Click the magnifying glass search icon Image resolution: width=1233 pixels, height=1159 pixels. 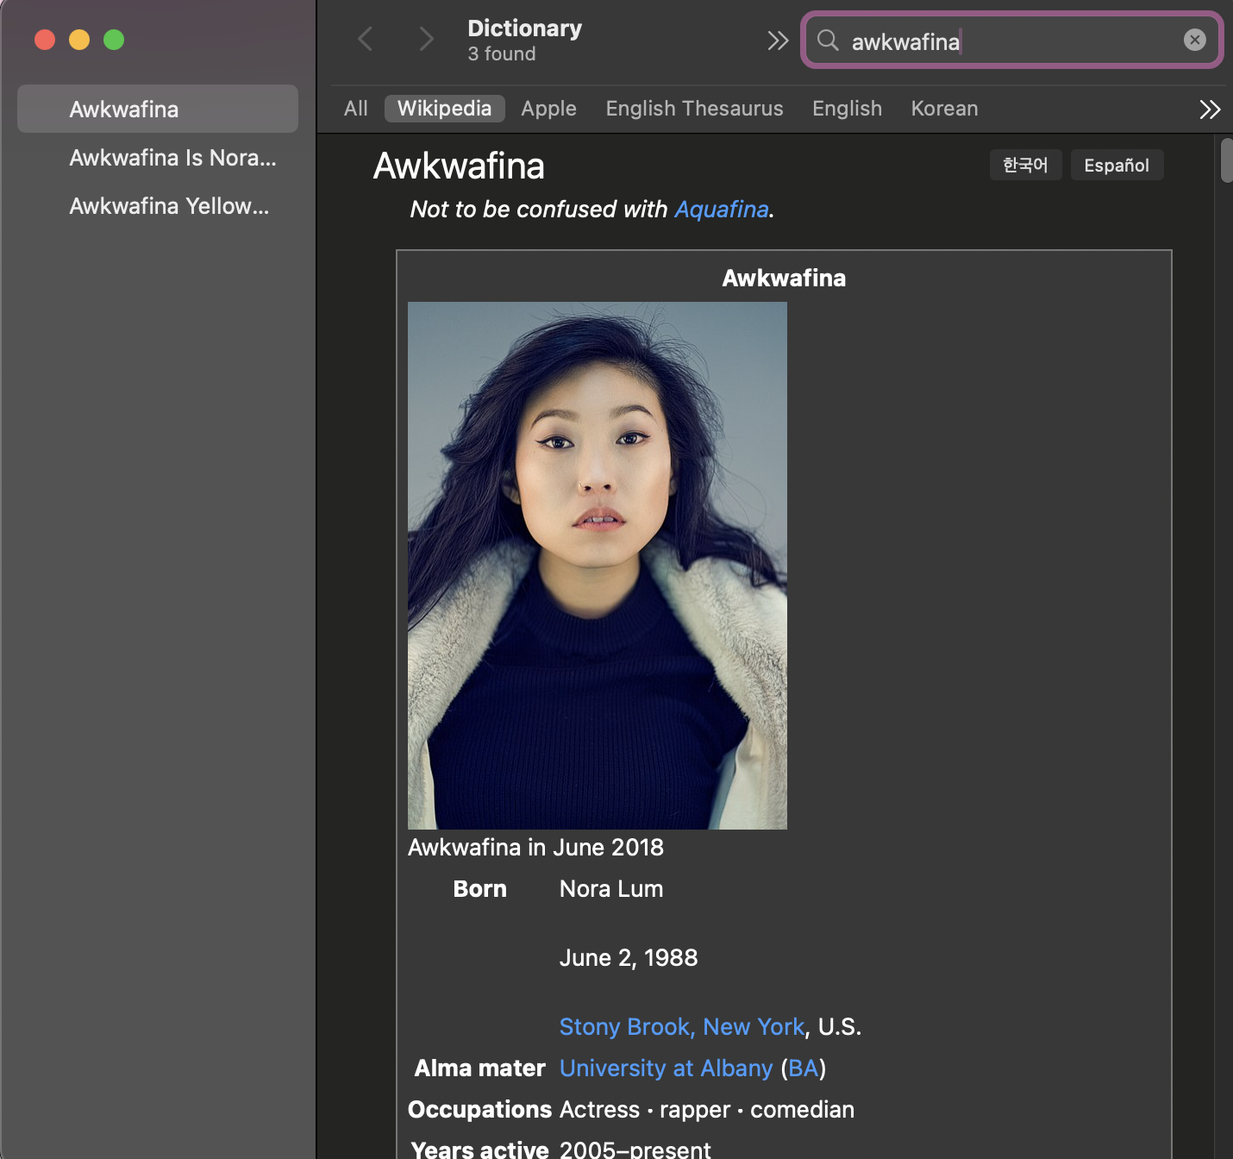click(x=828, y=41)
